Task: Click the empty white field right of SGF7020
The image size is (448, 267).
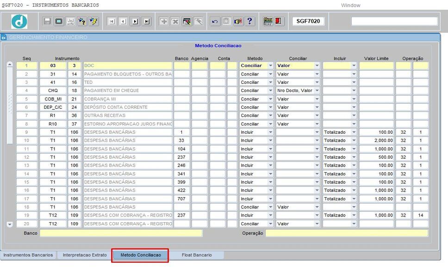Action: [394, 21]
